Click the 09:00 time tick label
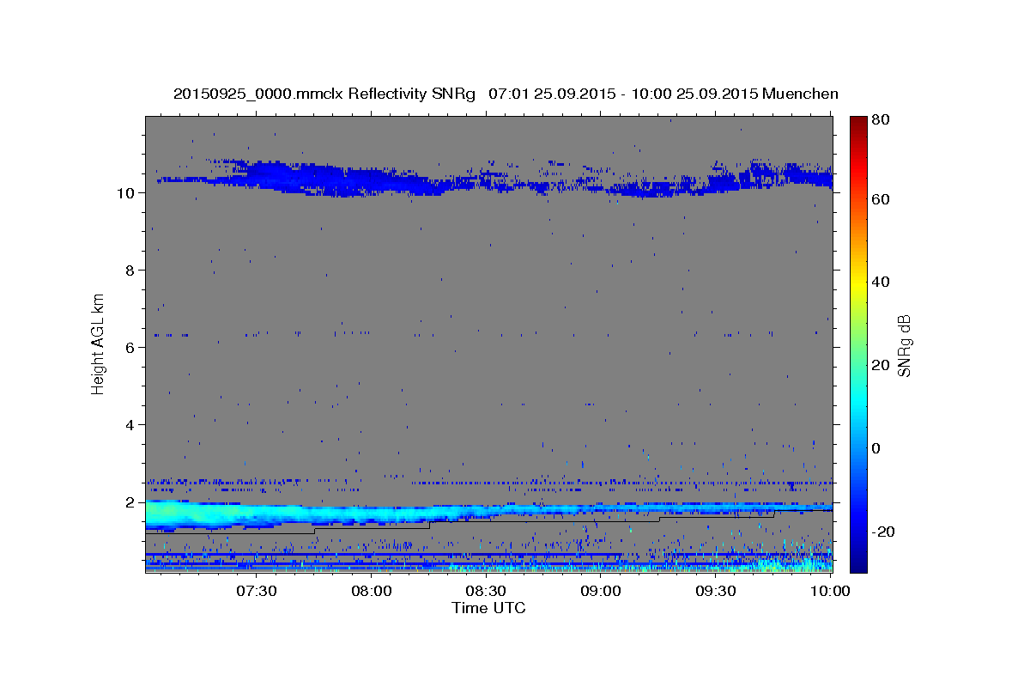1030x687 pixels. coord(601,591)
